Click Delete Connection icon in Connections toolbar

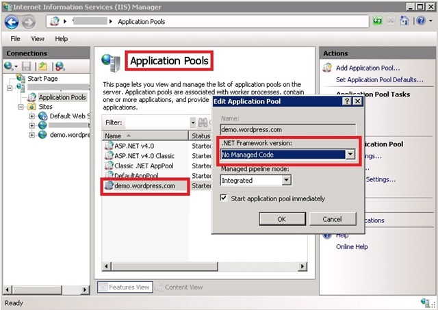pos(60,66)
